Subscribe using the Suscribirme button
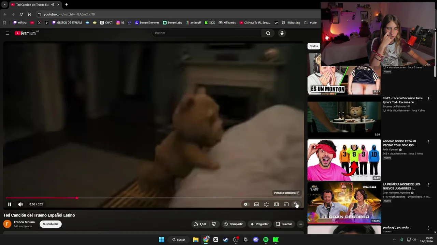 click(51, 224)
